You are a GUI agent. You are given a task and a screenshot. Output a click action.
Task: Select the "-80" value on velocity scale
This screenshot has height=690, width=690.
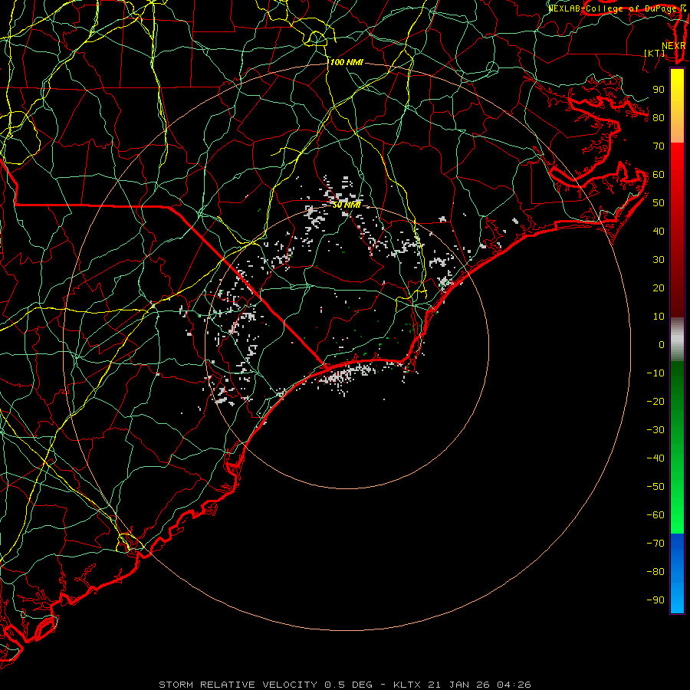coord(655,572)
